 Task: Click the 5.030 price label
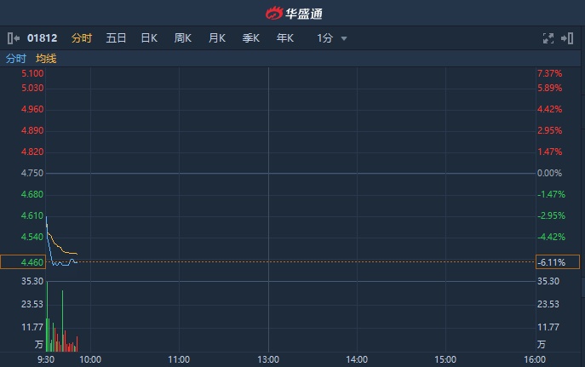[32, 88]
